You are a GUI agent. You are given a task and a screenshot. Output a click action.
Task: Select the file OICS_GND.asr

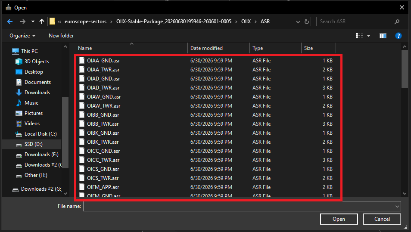click(103, 169)
